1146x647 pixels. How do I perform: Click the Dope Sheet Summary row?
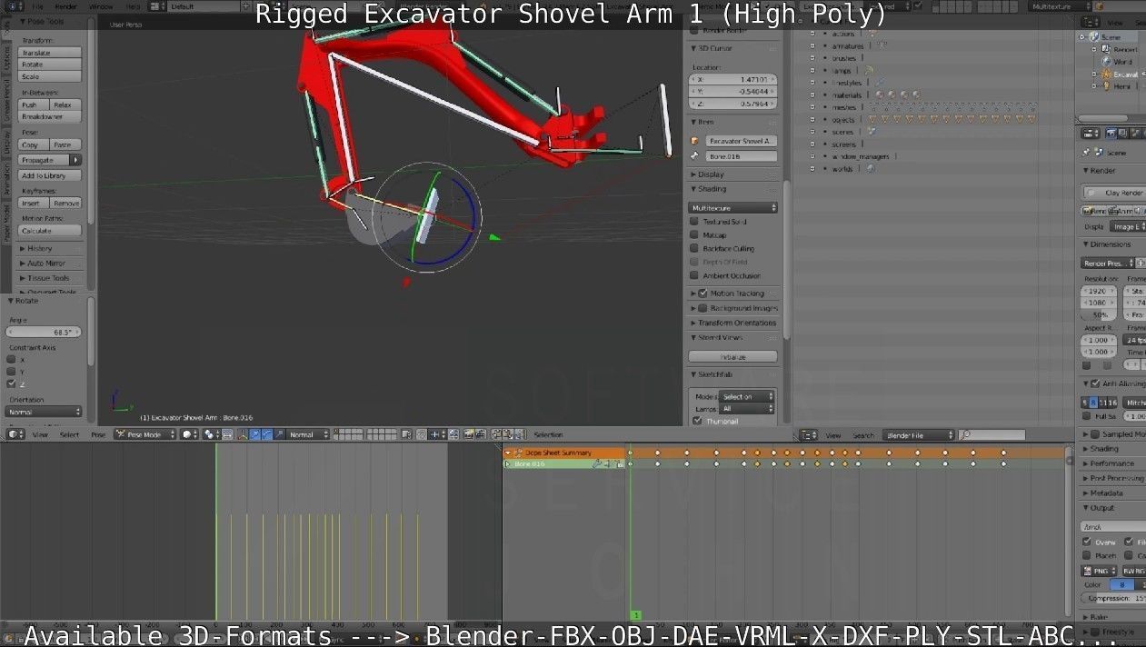point(563,453)
